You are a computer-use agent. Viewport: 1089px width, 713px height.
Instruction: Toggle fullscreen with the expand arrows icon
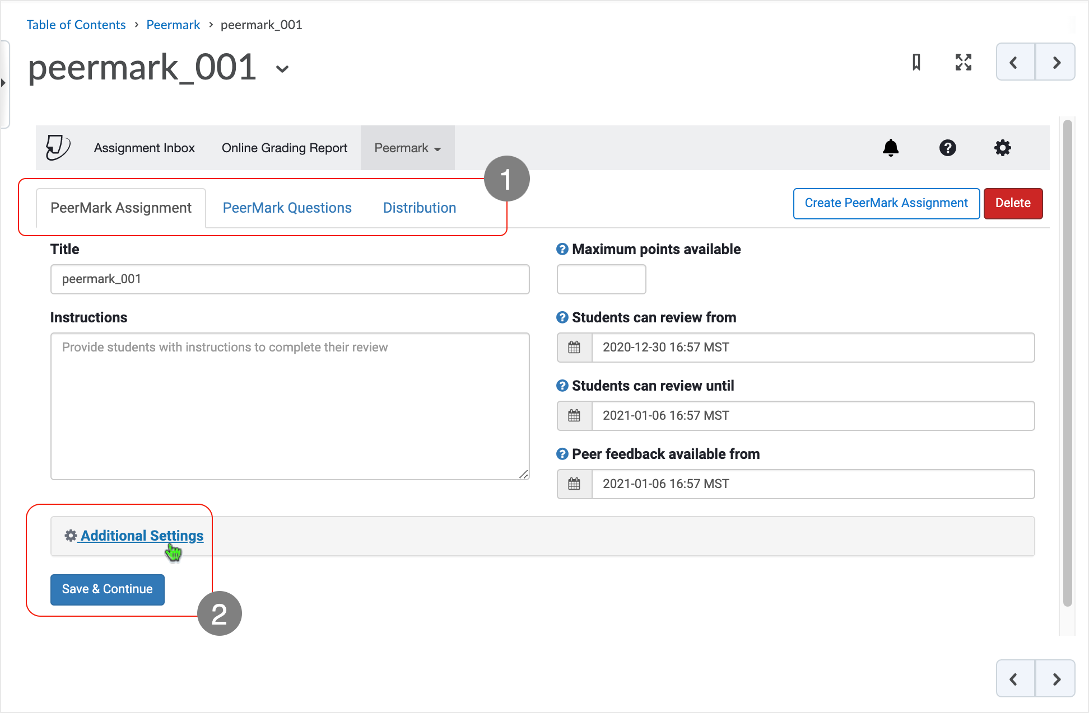(x=964, y=62)
